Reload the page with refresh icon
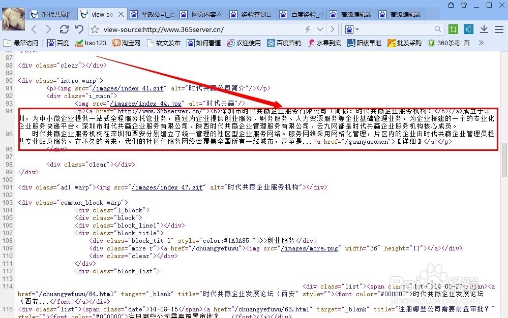 click(x=64, y=29)
